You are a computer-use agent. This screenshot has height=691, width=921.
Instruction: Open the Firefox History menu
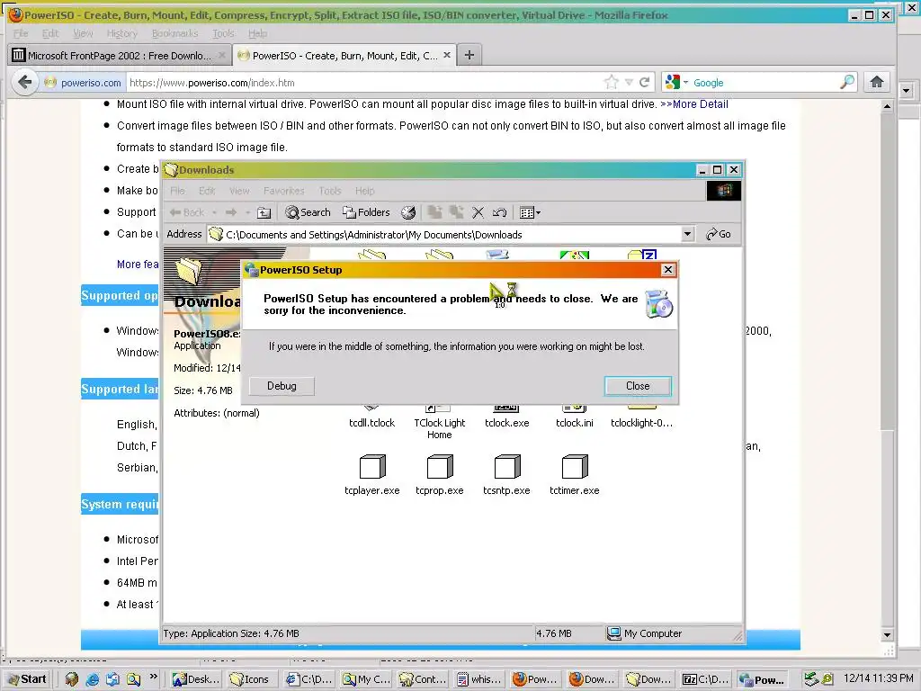(122, 33)
